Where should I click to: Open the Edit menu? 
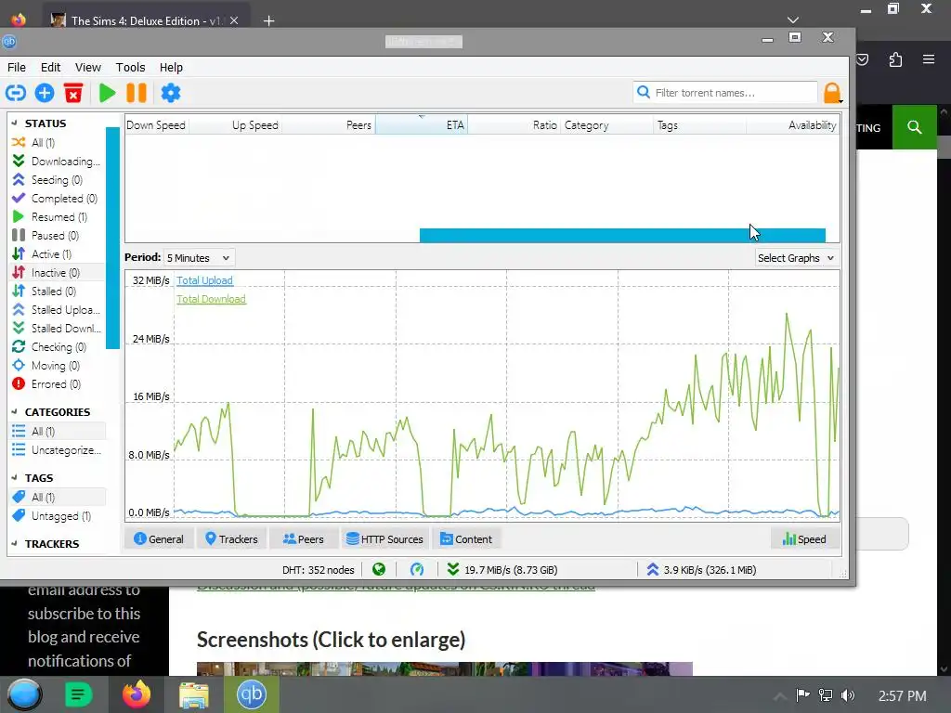pyautogui.click(x=50, y=67)
